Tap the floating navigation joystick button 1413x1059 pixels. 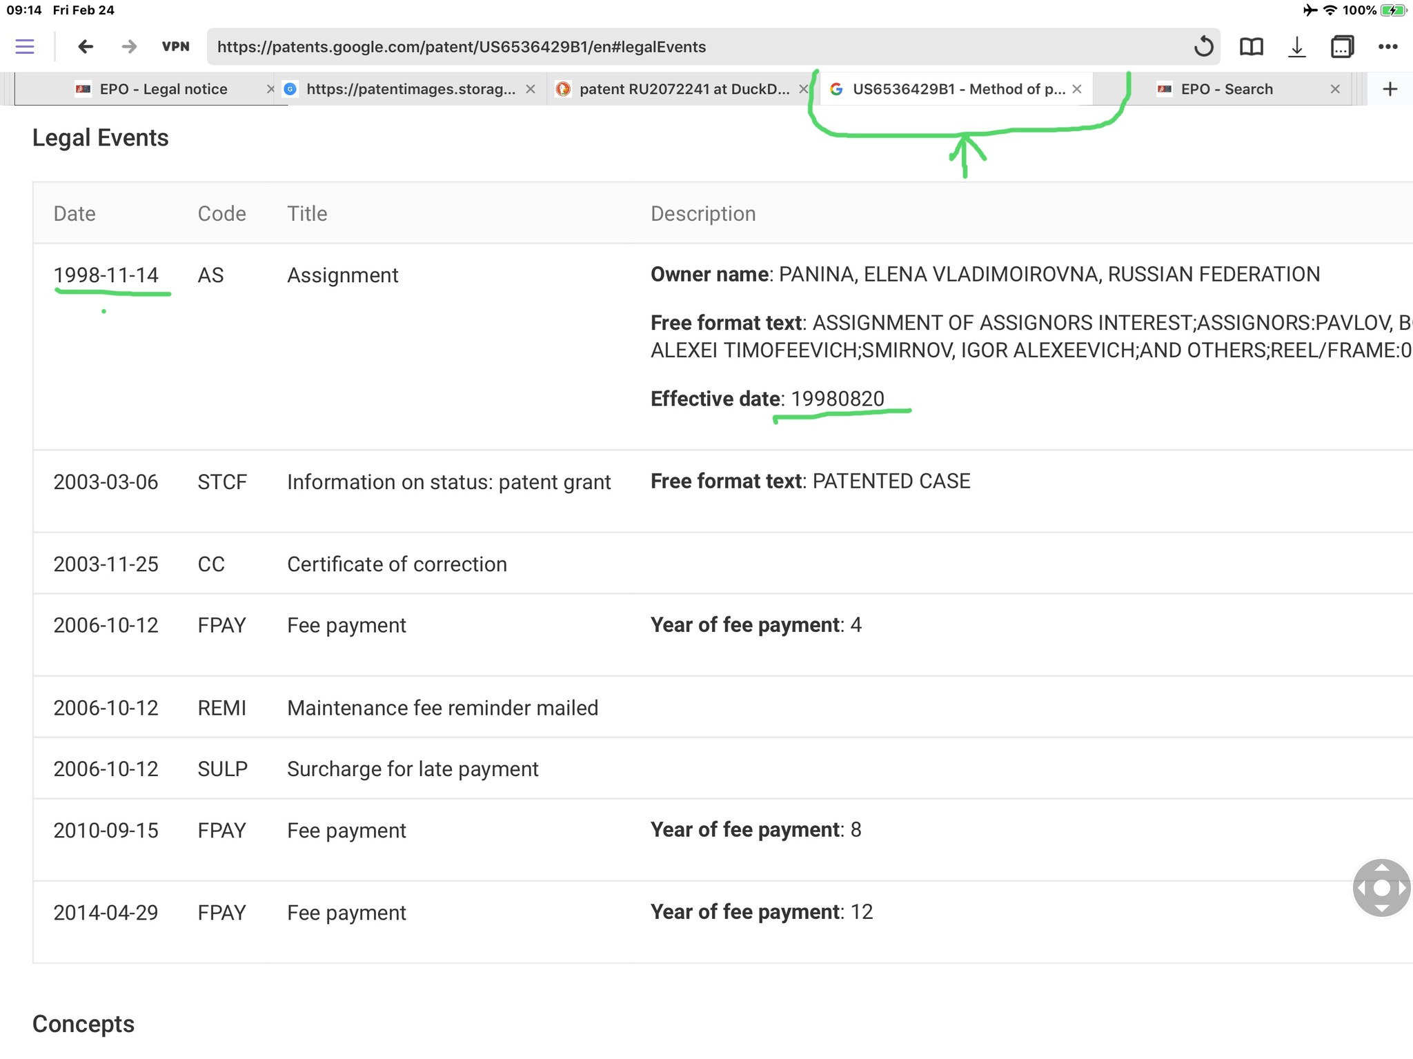[1381, 888]
